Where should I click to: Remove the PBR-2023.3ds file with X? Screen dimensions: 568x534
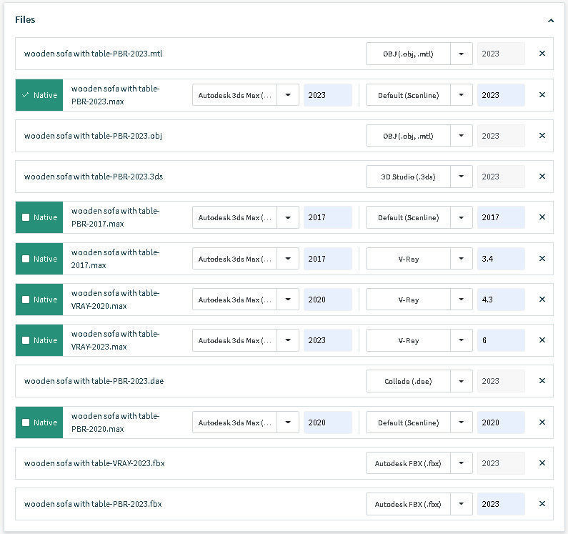click(x=542, y=177)
